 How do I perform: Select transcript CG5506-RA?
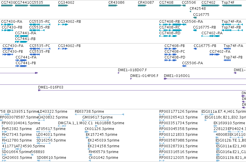click(192, 22)
